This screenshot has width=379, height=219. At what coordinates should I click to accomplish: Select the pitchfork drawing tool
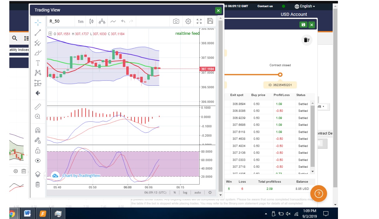[x=38, y=43]
